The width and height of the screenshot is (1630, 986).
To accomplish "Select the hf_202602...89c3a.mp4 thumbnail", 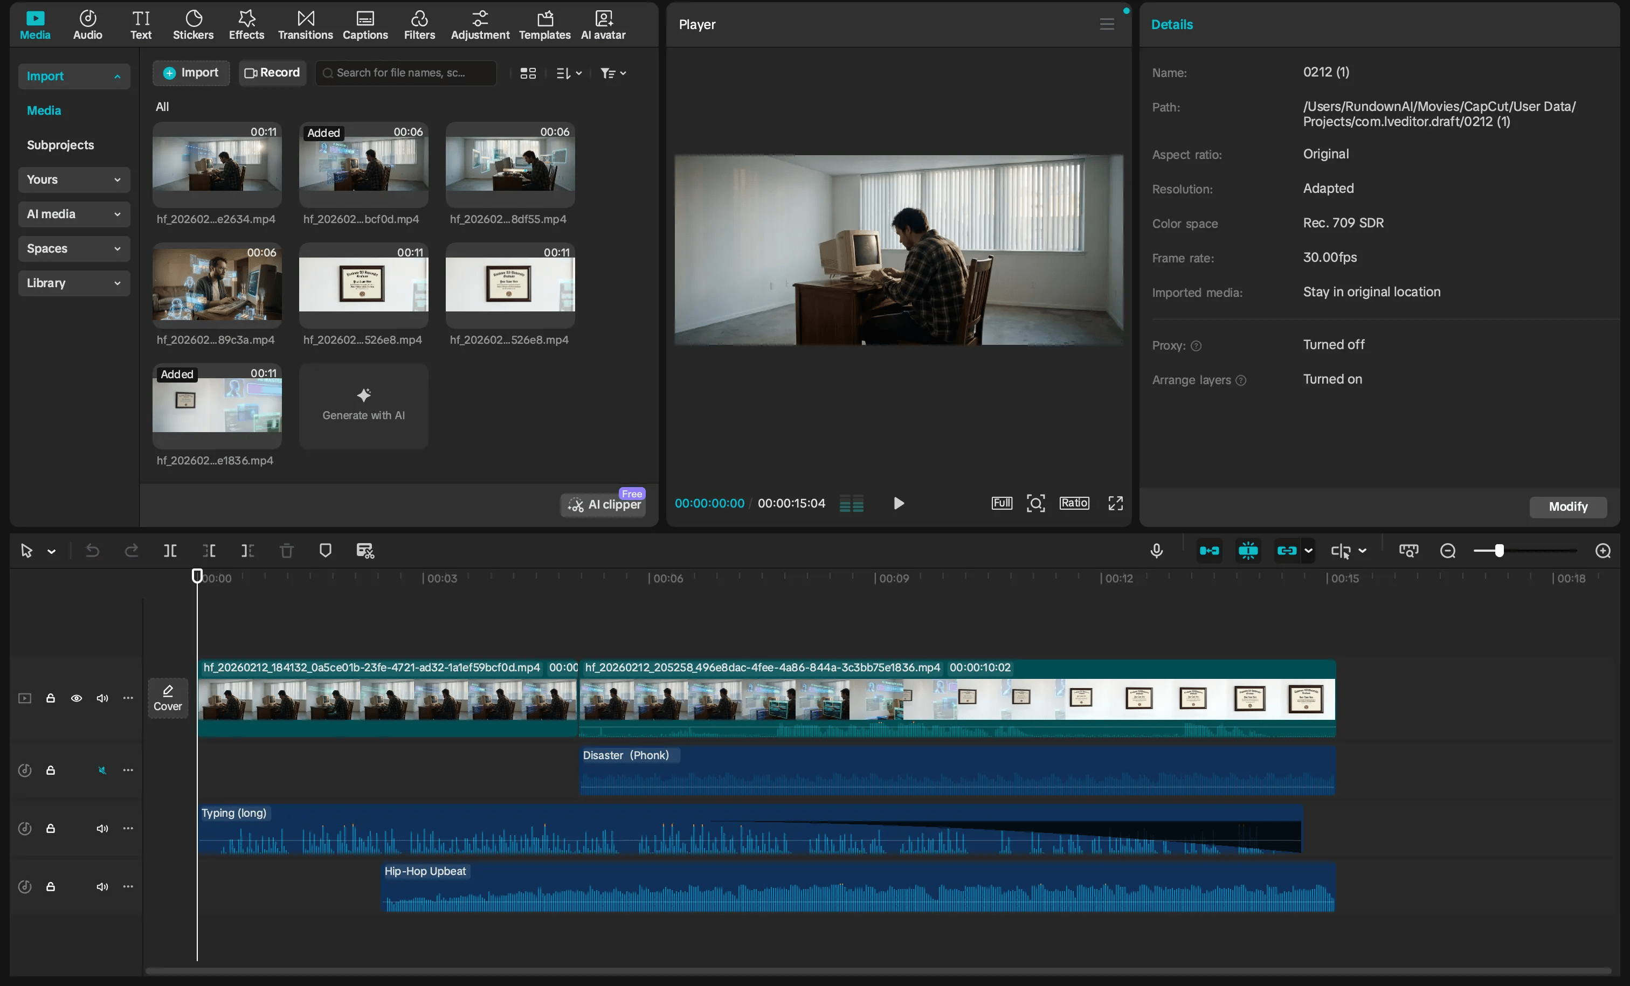I will 217,284.
